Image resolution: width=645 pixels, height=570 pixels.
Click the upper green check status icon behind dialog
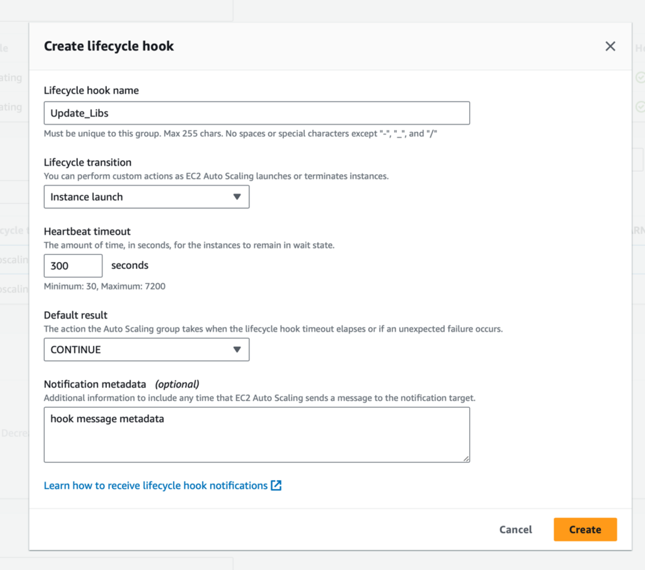[x=640, y=77]
